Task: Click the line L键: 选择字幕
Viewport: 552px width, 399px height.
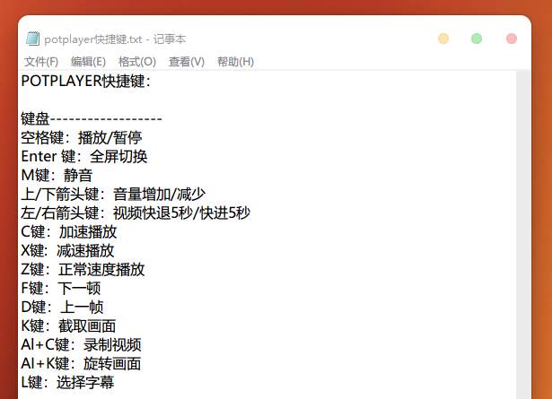Action: click(x=67, y=383)
